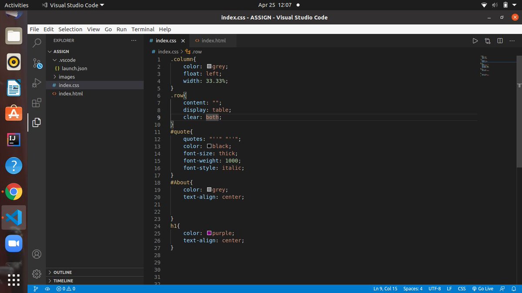Open the Edit menu

(x=49, y=29)
